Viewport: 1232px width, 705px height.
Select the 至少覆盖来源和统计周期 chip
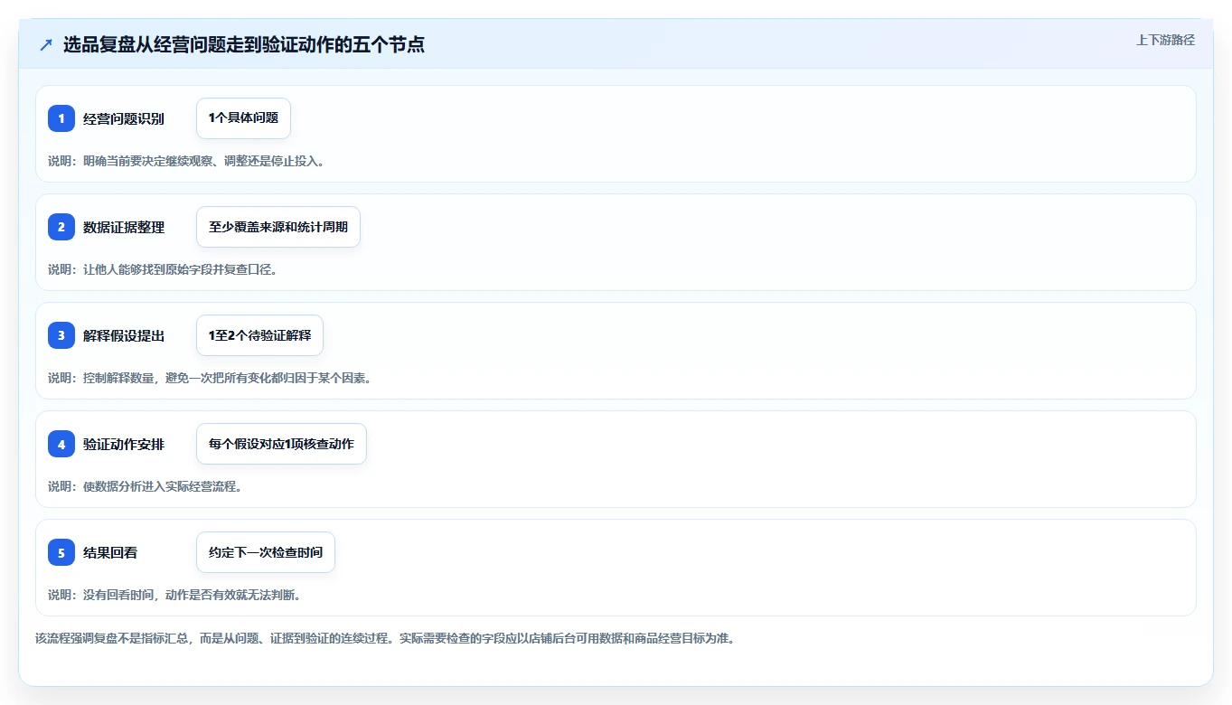(x=278, y=227)
